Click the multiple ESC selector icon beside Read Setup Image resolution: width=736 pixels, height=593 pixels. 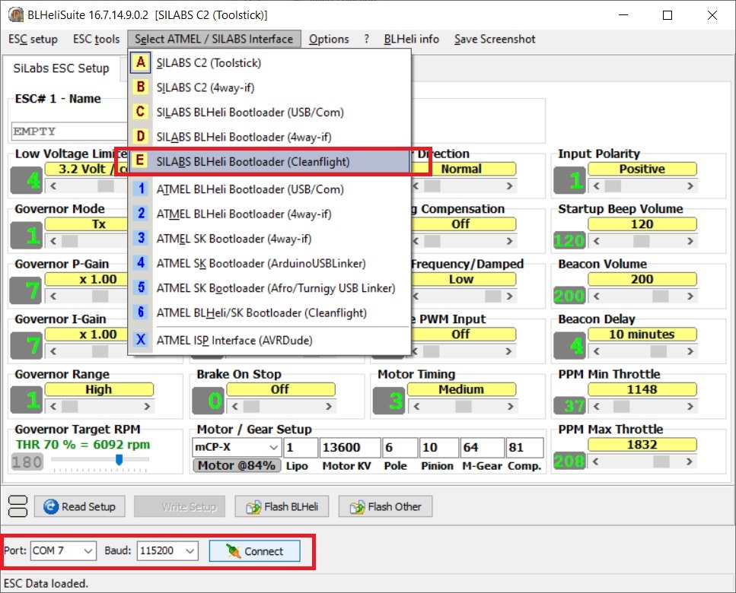(18, 506)
